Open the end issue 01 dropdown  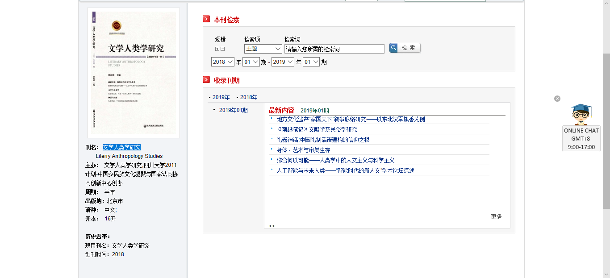pyautogui.click(x=311, y=62)
